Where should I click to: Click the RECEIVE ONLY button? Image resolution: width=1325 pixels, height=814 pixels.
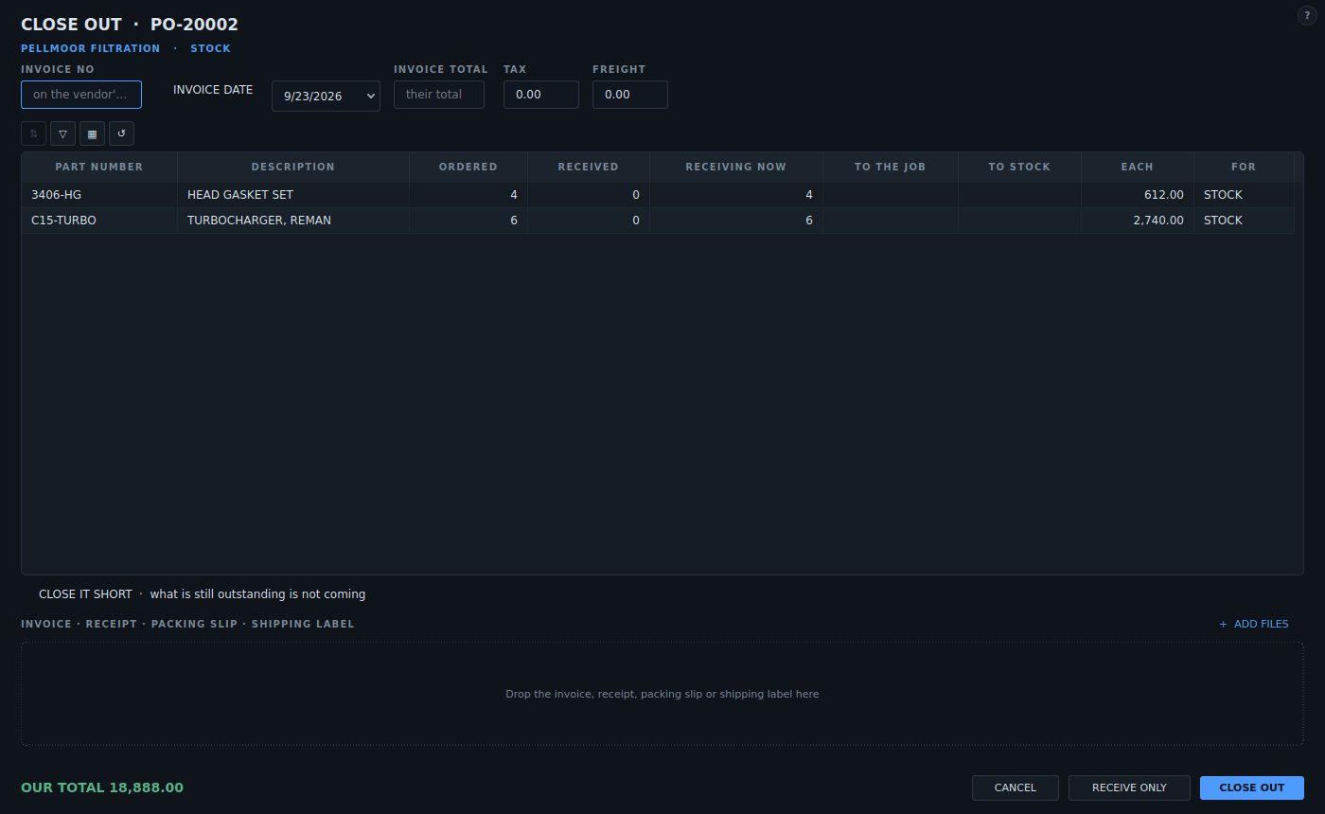(1129, 787)
